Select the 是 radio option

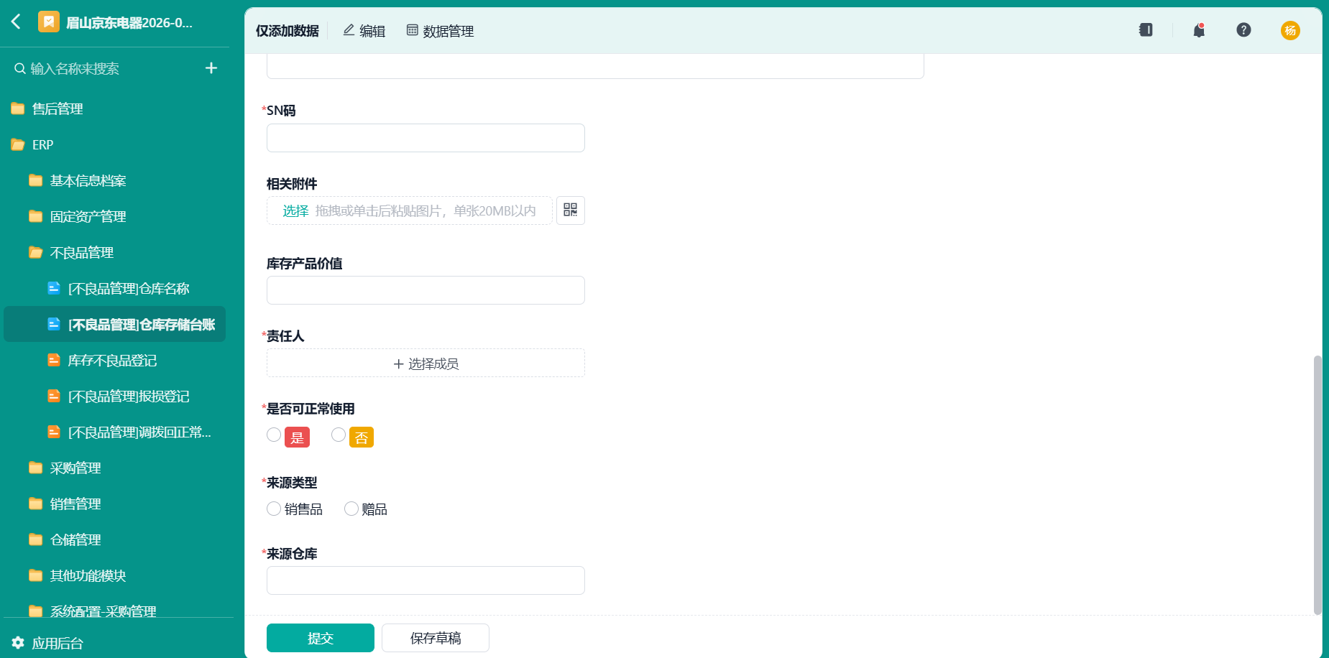tap(274, 435)
